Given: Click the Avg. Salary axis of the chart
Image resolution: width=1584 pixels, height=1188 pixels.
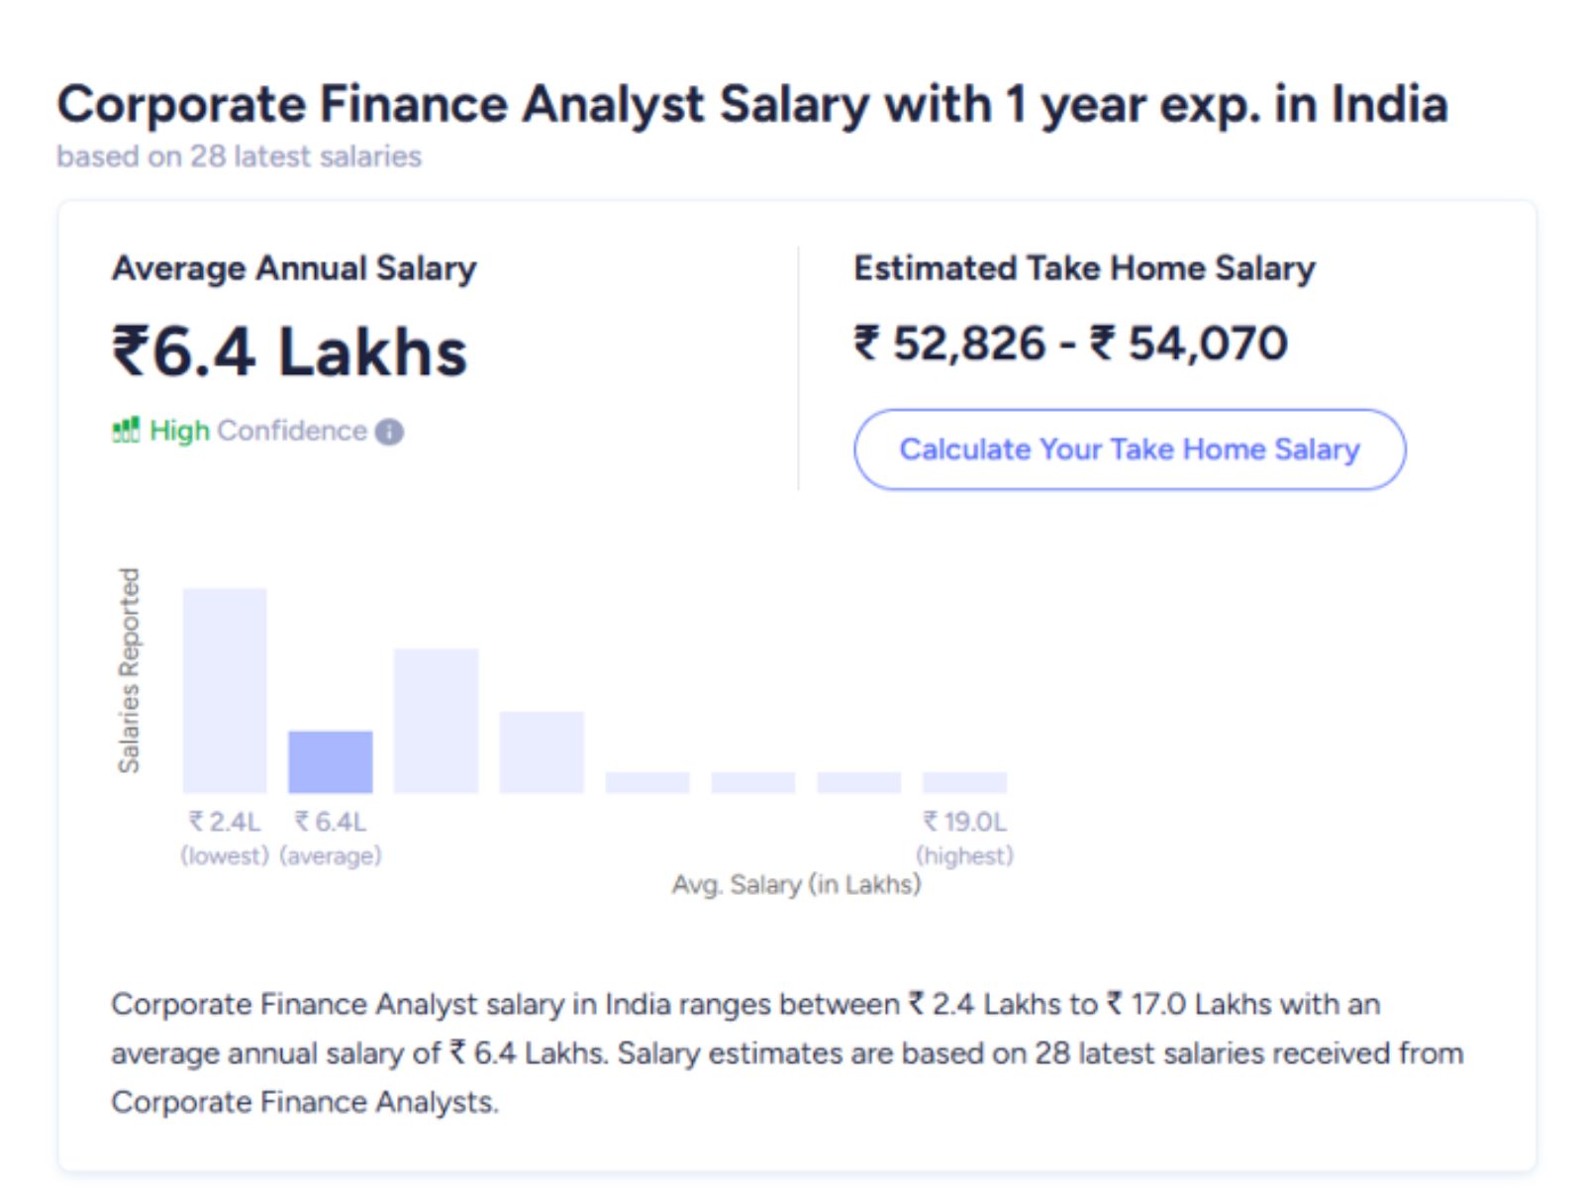Looking at the screenshot, I should [x=795, y=884].
